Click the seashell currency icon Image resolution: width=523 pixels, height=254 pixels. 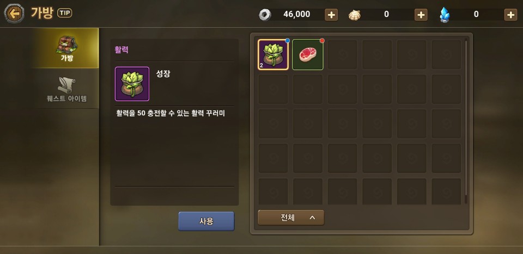click(x=355, y=15)
